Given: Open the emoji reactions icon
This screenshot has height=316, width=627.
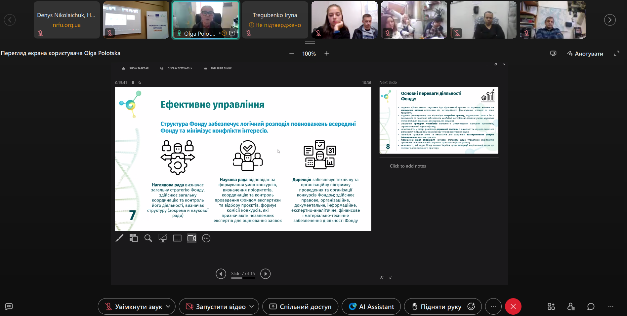Looking at the screenshot, I should tap(471, 306).
